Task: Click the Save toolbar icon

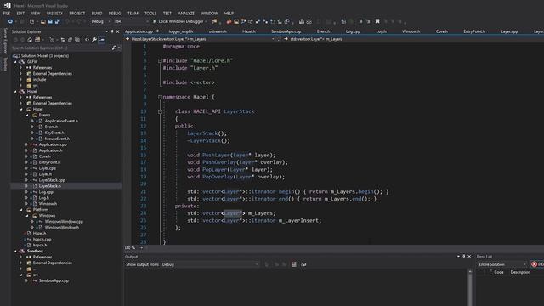Action: [50, 21]
